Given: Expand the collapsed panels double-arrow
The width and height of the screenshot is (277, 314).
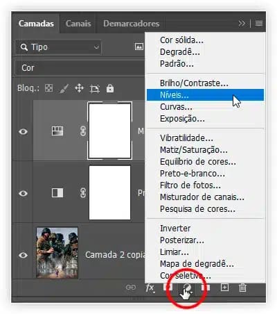Looking at the screenshot, I should 242,24.
